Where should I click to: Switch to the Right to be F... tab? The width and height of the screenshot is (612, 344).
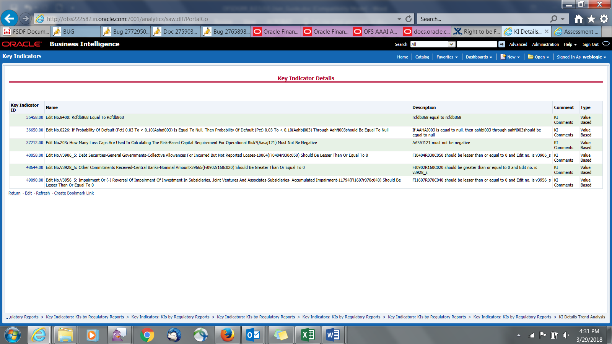click(x=477, y=31)
